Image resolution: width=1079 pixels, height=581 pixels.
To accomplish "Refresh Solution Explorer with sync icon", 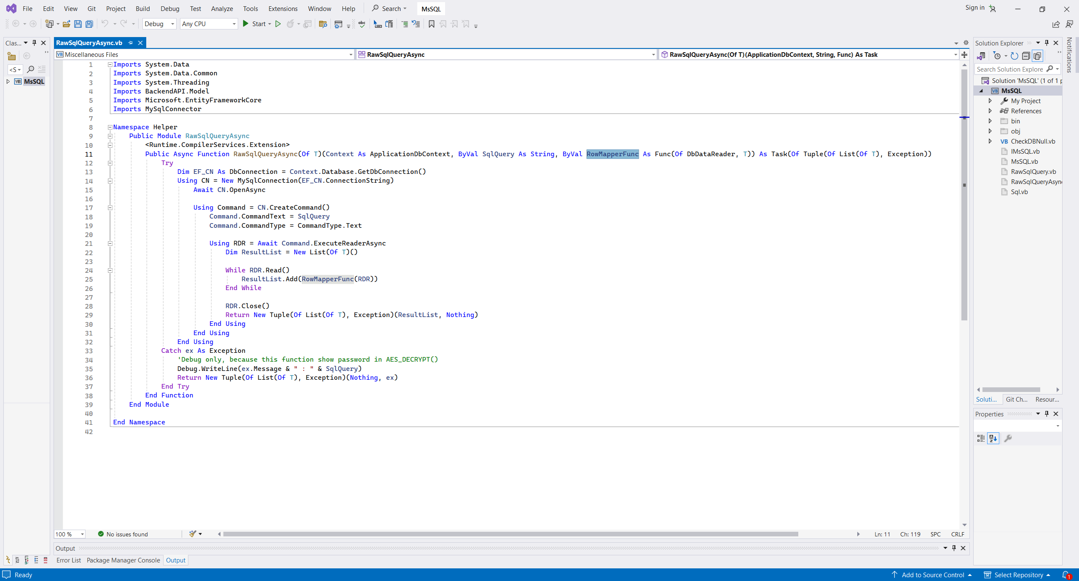I will 1015,56.
